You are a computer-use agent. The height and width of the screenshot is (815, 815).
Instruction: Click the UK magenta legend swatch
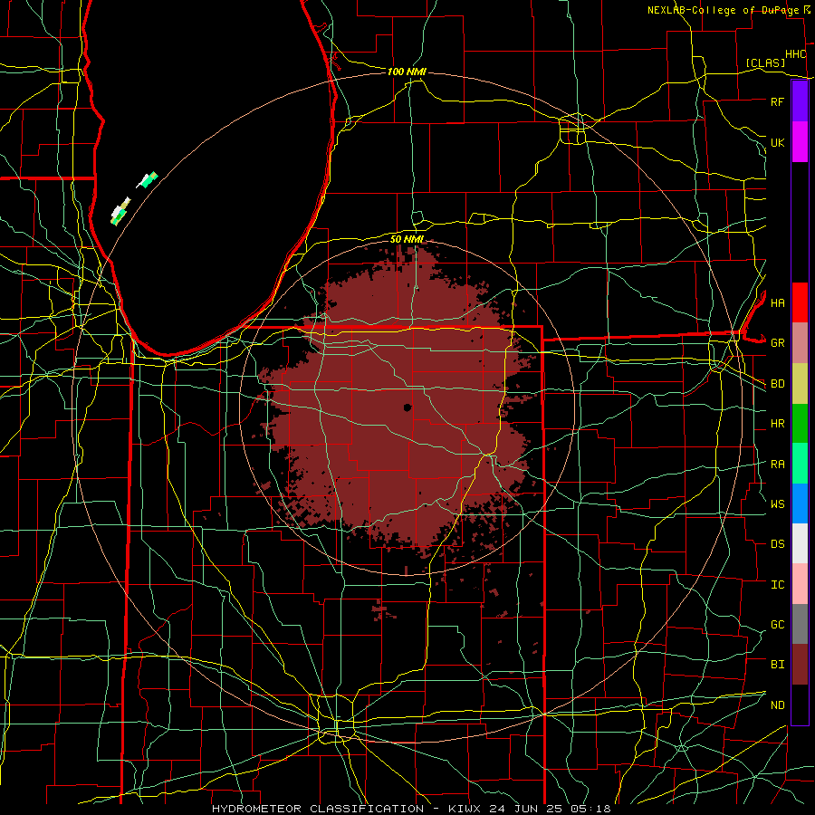(x=800, y=142)
